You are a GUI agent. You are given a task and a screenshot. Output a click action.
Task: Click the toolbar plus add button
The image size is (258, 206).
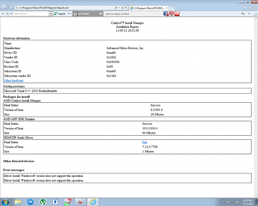point(8,14)
